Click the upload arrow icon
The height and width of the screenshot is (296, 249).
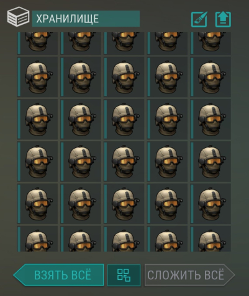[x=223, y=19]
